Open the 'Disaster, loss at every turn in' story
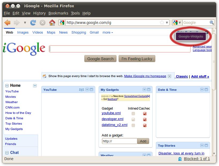 coord(181,153)
